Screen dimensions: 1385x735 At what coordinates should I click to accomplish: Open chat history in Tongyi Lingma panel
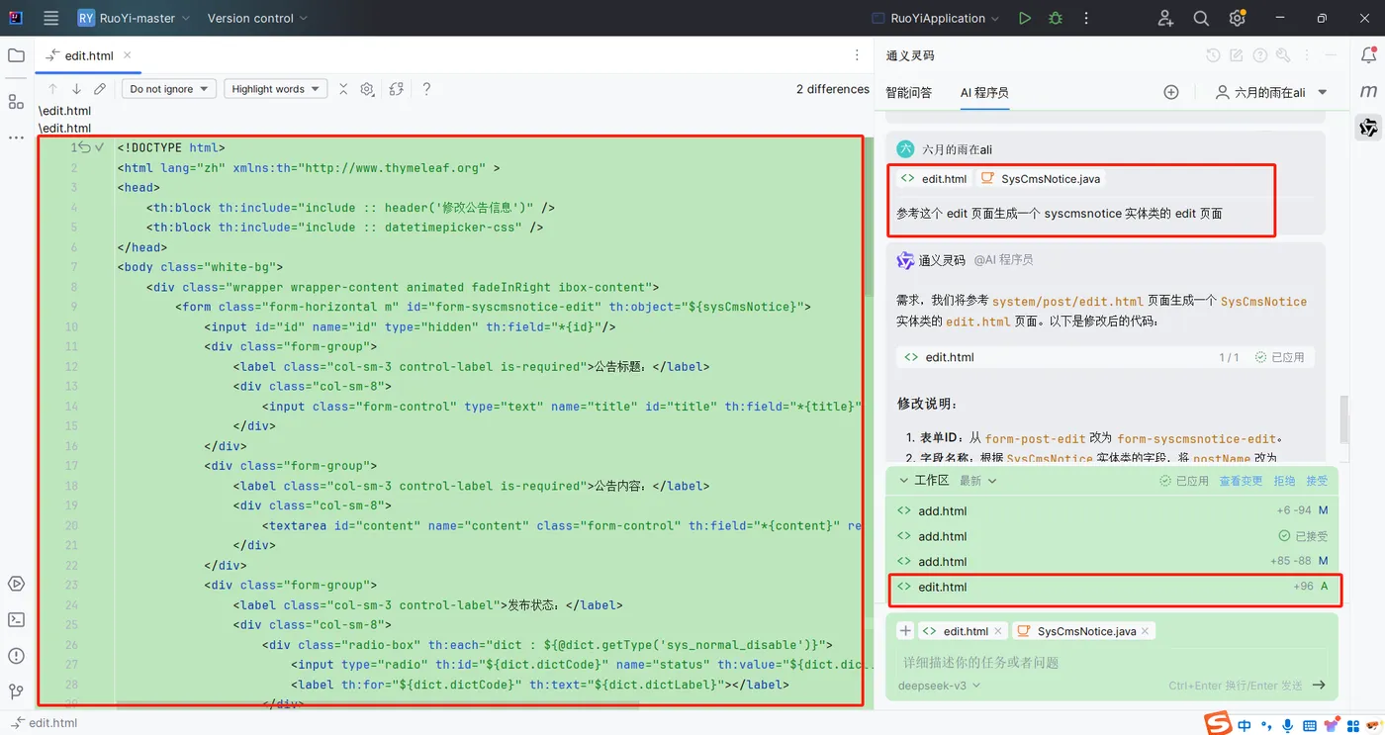pos(1213,55)
